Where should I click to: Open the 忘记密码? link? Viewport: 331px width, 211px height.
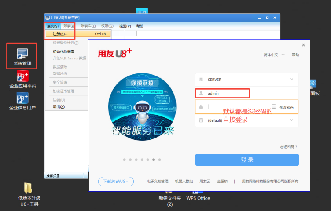click(x=289, y=147)
